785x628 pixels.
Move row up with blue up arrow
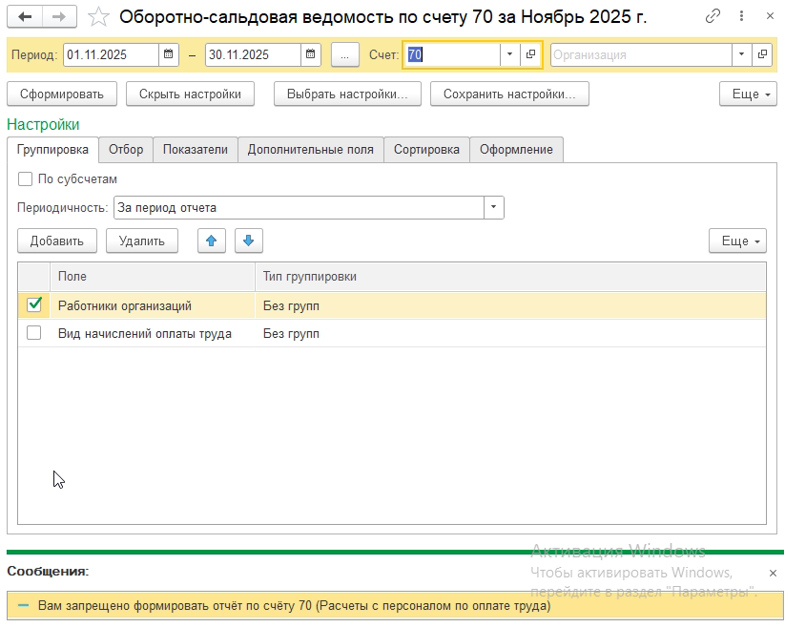tap(211, 241)
